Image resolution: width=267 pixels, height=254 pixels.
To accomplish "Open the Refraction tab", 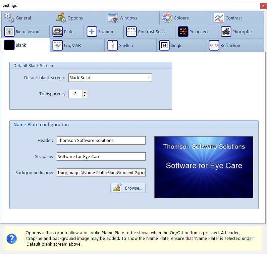I will (229, 45).
